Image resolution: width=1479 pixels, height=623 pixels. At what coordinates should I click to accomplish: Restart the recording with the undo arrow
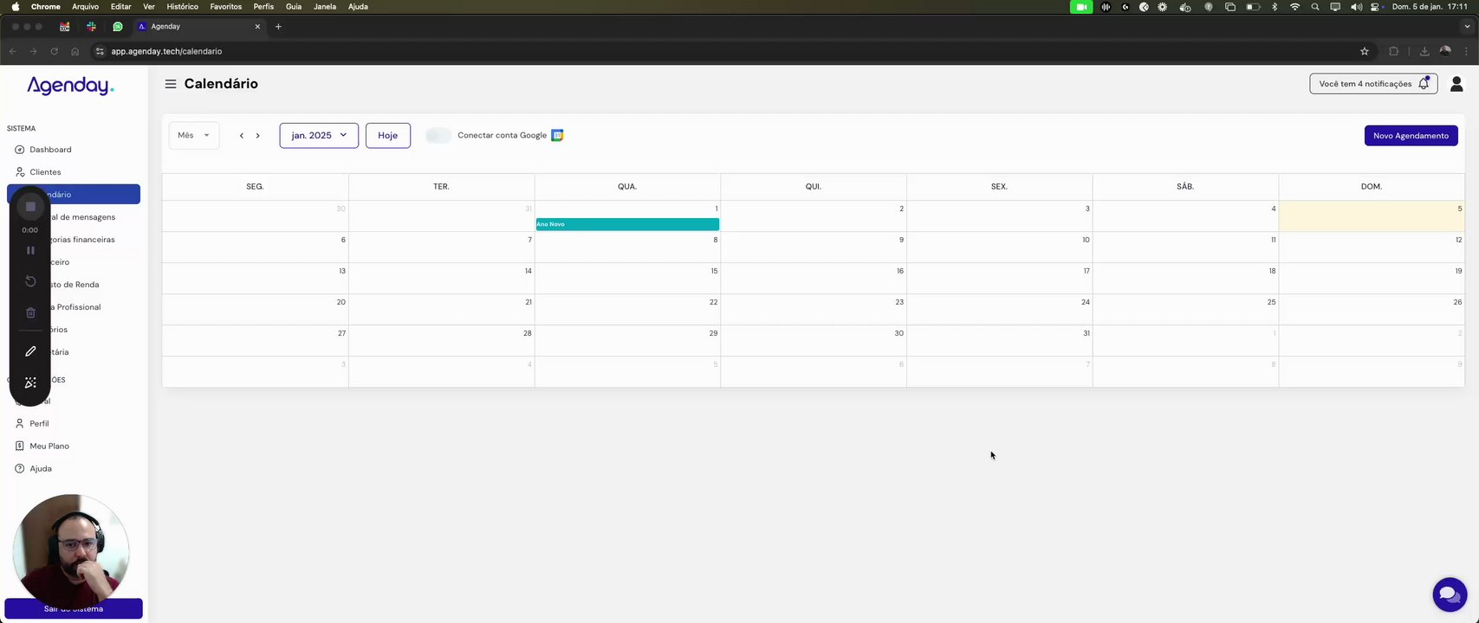pyautogui.click(x=30, y=281)
